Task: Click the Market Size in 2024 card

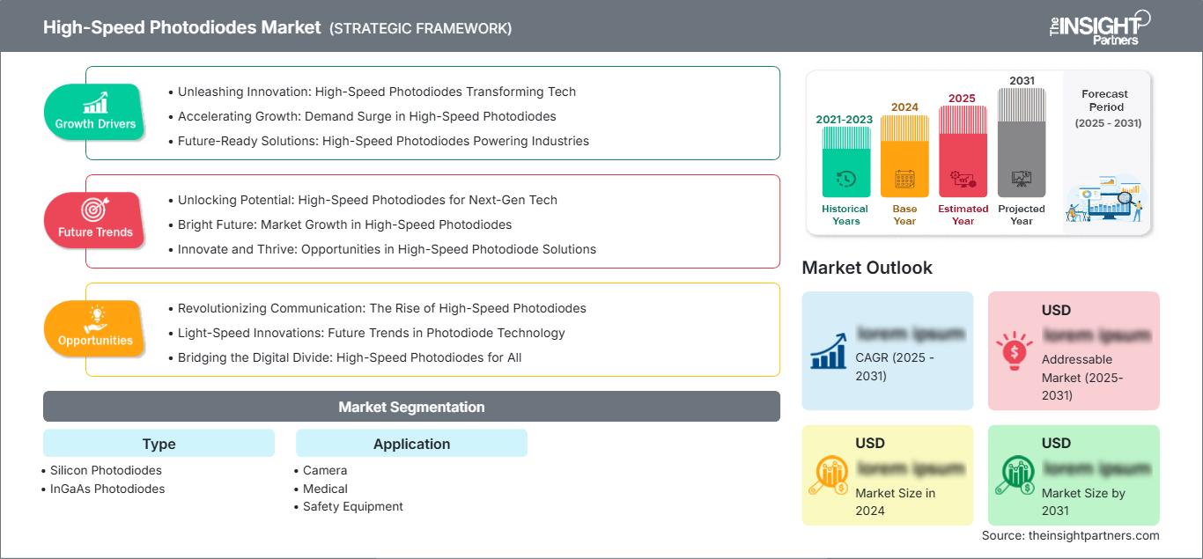Action: pyautogui.click(x=888, y=475)
